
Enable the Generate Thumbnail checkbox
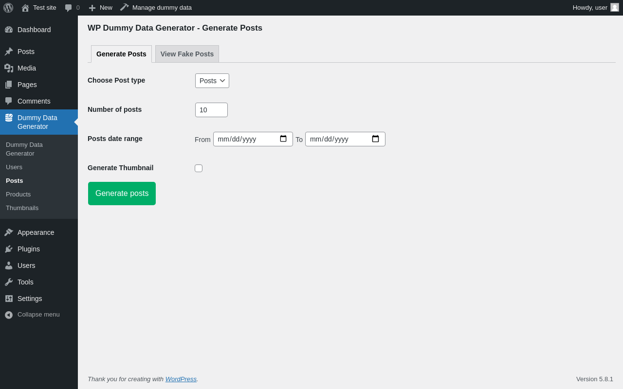pyautogui.click(x=199, y=168)
